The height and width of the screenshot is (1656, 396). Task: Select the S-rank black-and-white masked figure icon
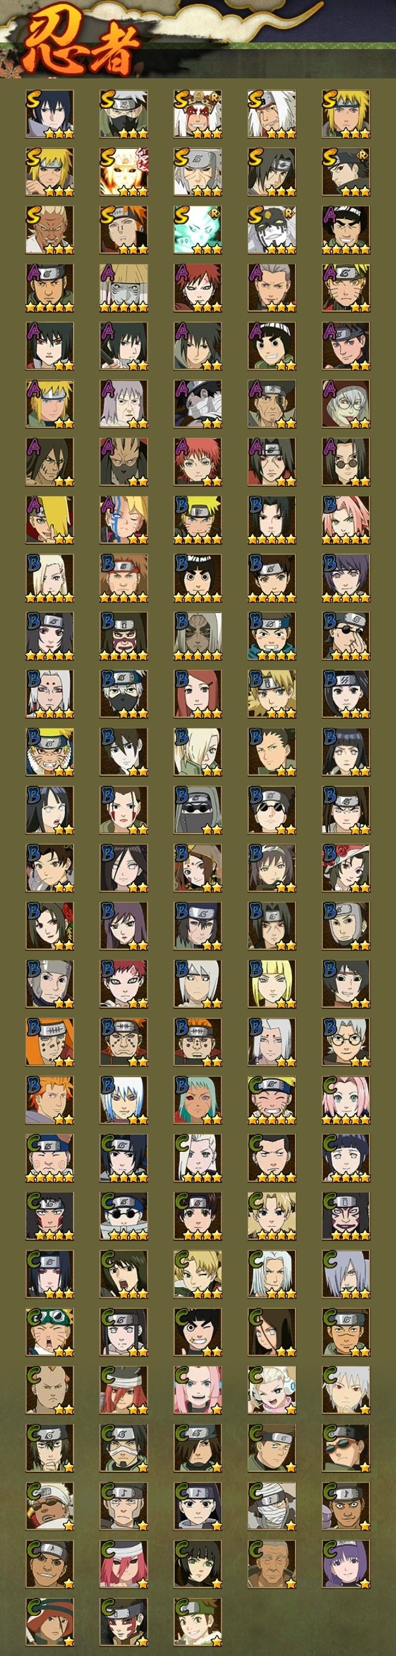pos(272,230)
